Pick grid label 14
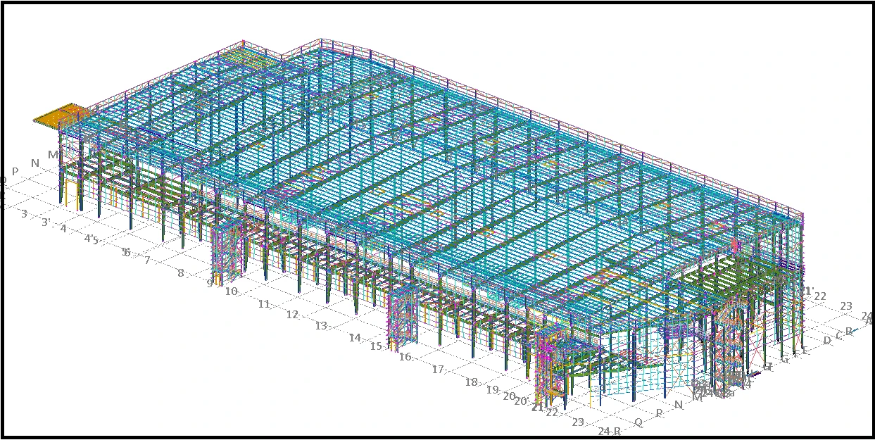 pos(355,338)
